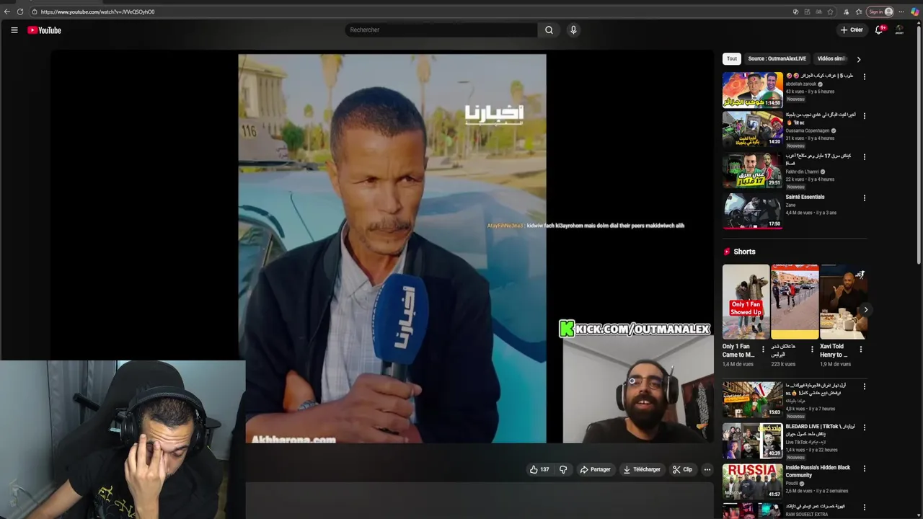923x519 pixels.
Task: Go to the YouTube home logo
Action: pyautogui.click(x=45, y=30)
